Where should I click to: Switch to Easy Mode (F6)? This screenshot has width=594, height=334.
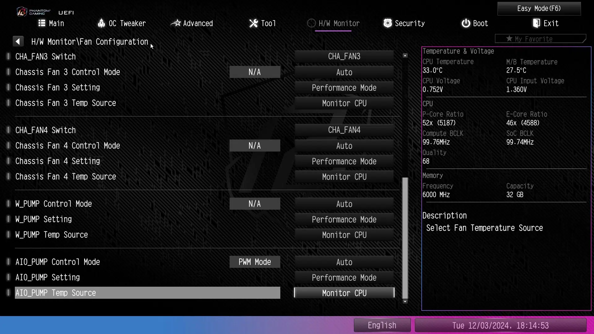[539, 8]
